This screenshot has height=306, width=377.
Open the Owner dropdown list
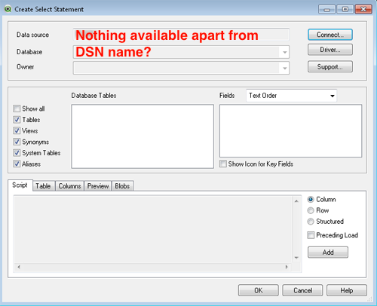[x=285, y=68]
